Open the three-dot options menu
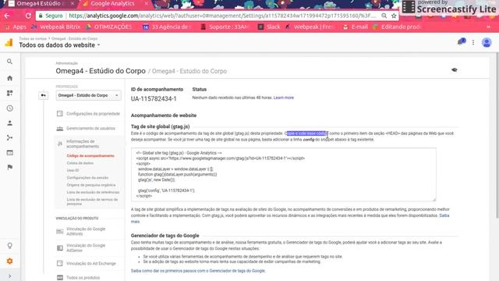 coord(473,42)
